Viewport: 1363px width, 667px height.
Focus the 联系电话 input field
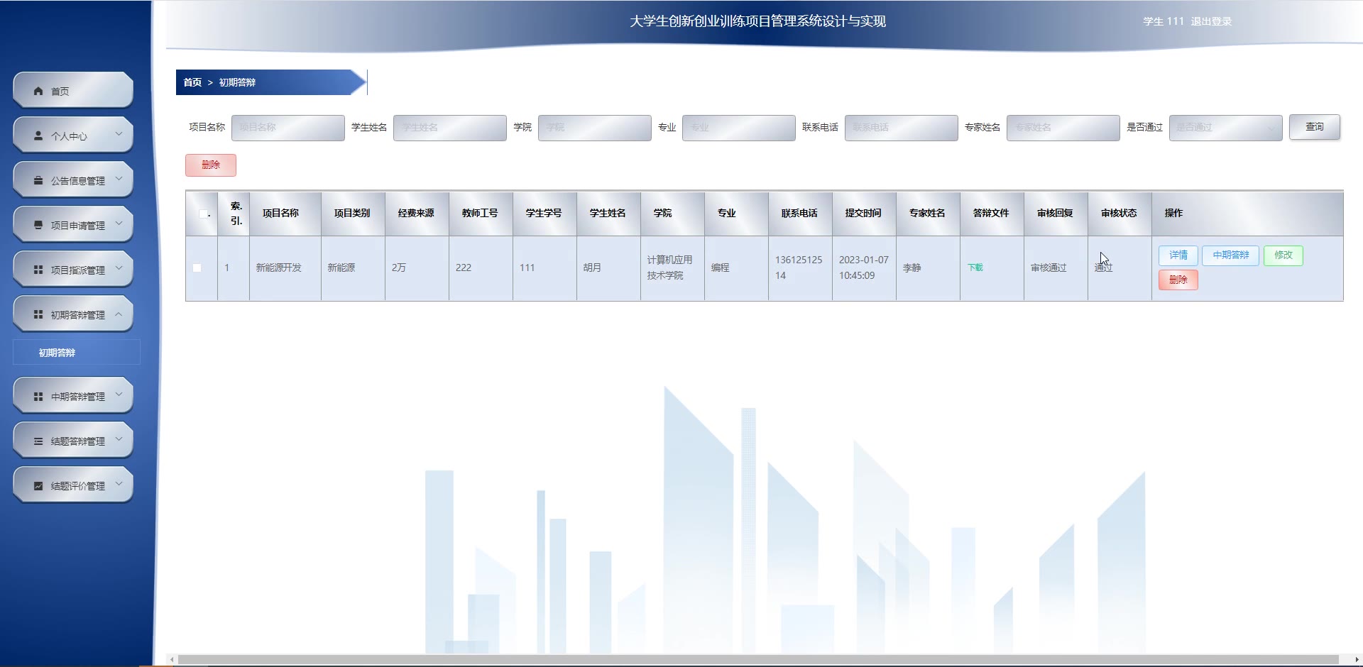[902, 128]
